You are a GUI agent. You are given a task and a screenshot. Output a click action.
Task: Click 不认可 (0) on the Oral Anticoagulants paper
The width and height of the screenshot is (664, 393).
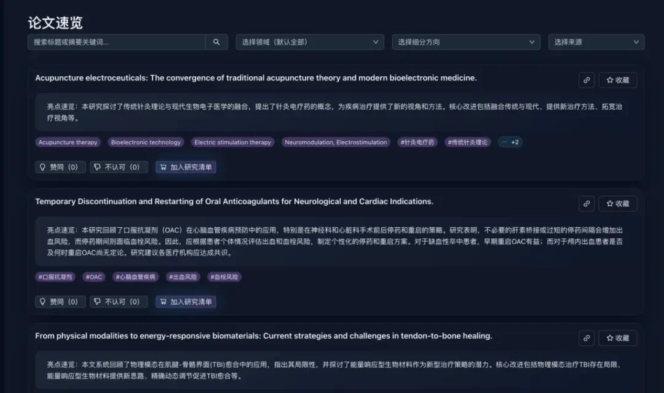click(x=119, y=302)
